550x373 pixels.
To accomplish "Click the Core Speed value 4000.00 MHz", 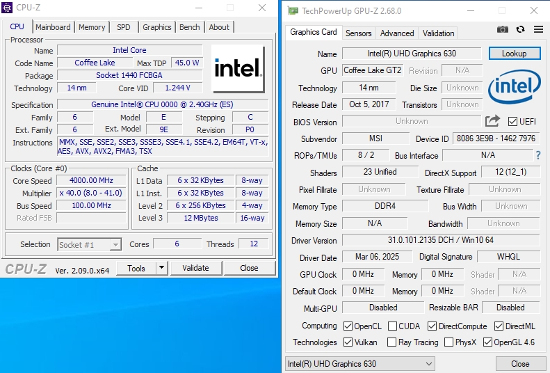I will [x=91, y=180].
